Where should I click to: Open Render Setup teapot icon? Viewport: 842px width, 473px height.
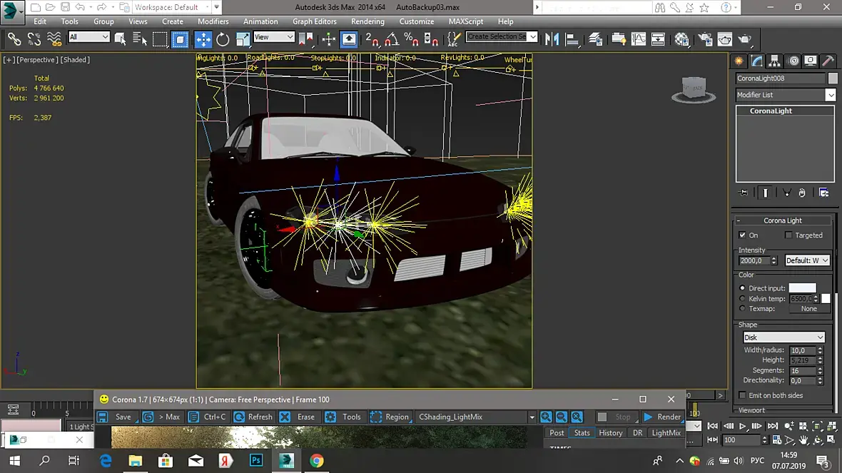(x=705, y=39)
